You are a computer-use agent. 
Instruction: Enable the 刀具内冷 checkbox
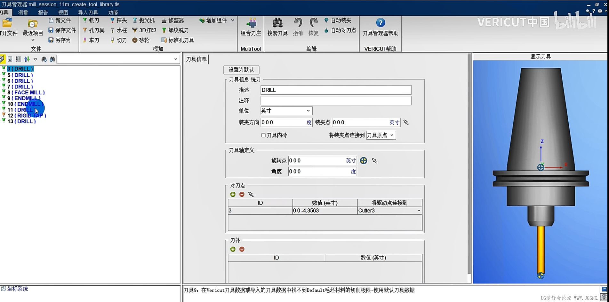[x=263, y=136]
